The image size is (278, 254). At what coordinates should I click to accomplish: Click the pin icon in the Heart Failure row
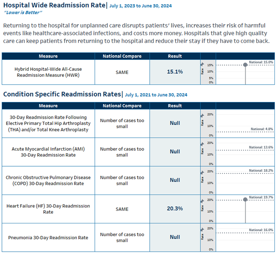(x=202, y=201)
